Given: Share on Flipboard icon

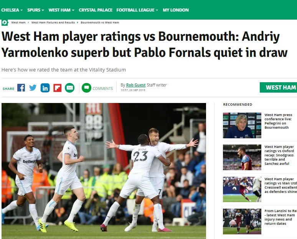Looking at the screenshot, I should point(58,88).
